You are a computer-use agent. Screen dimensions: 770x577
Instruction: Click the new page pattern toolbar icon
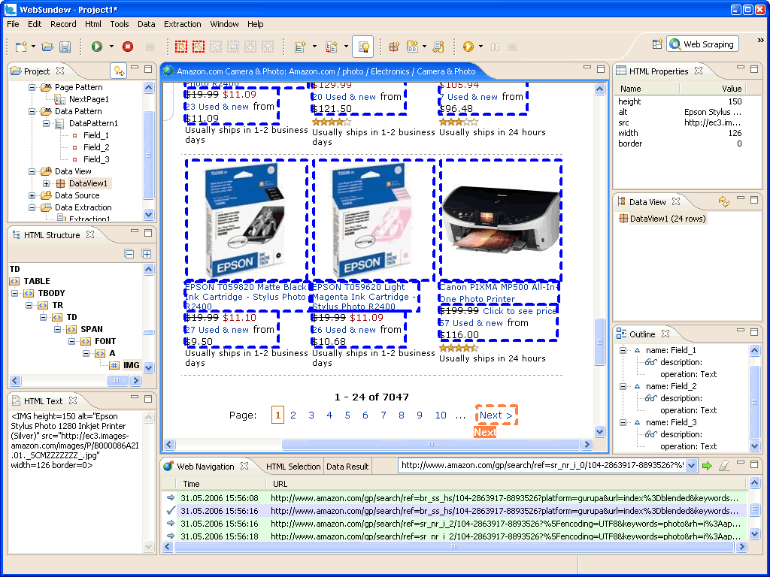coord(332,47)
